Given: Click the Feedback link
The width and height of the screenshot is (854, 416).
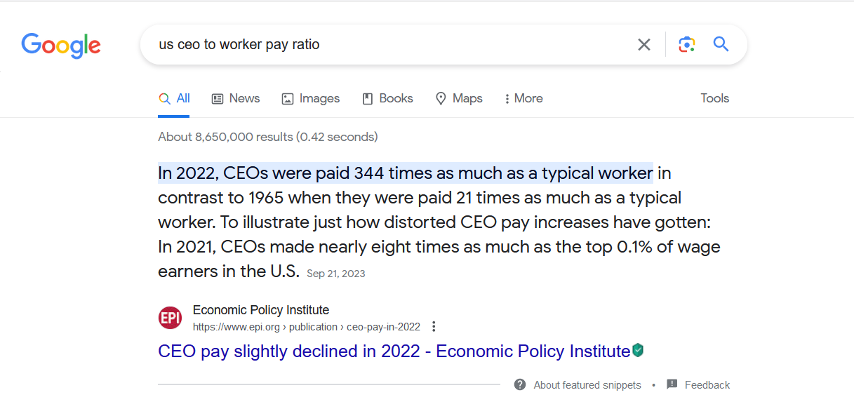Looking at the screenshot, I should [x=707, y=385].
